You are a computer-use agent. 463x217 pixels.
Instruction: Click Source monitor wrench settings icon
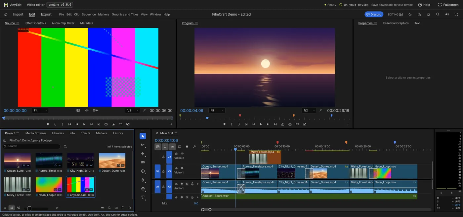pos(144,110)
